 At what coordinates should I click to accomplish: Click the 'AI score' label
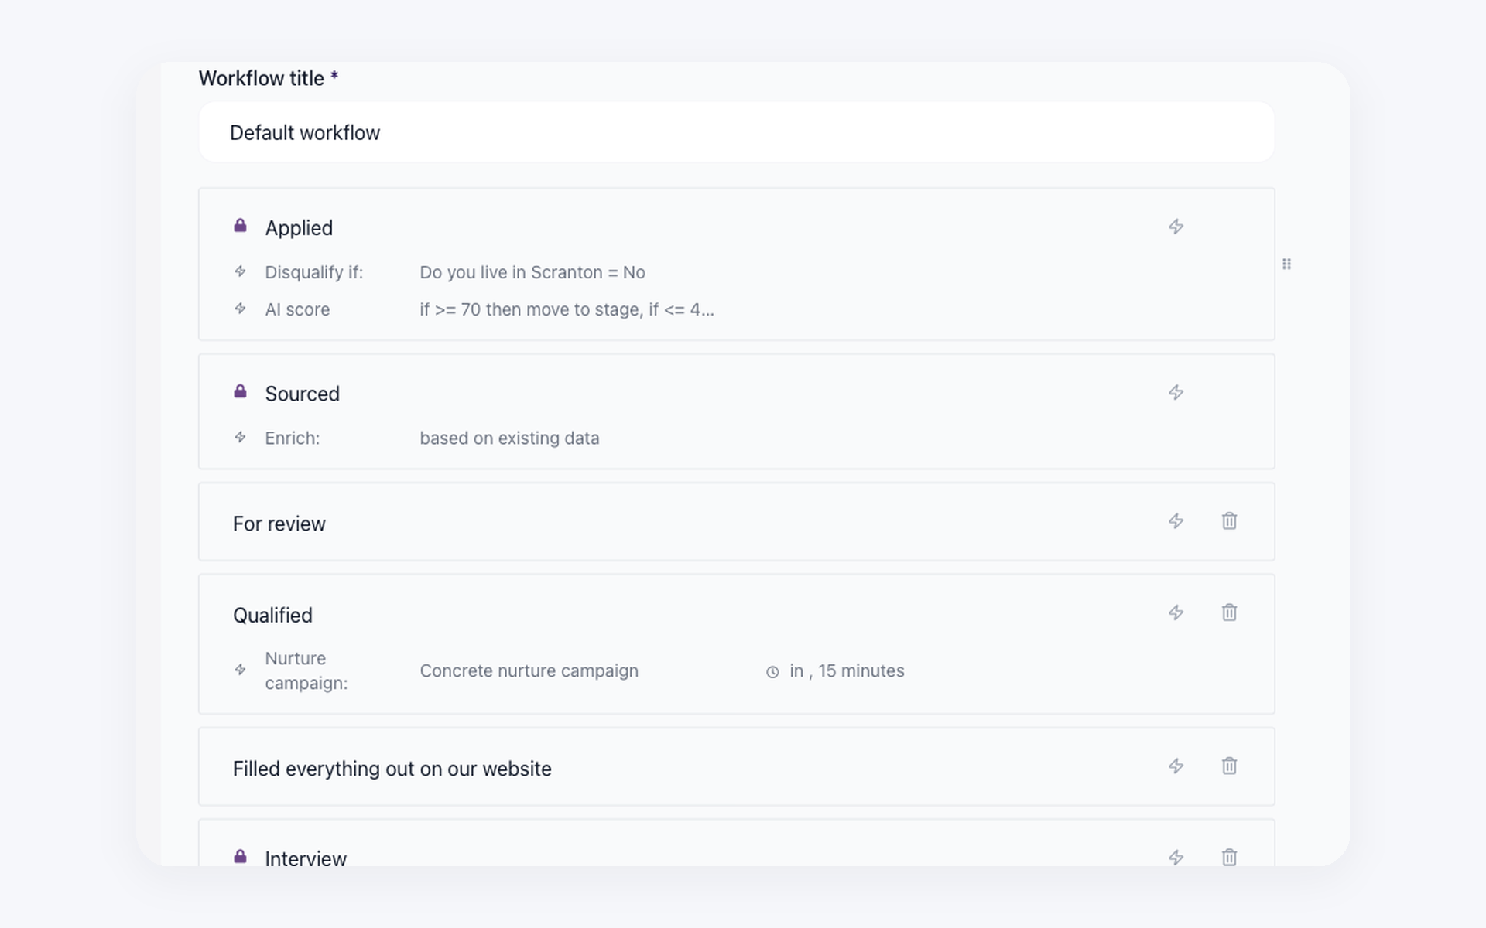point(297,309)
